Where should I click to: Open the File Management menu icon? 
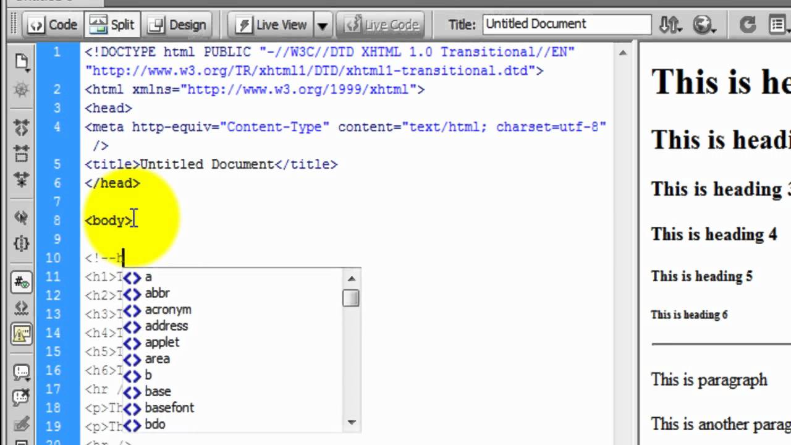[x=670, y=25]
